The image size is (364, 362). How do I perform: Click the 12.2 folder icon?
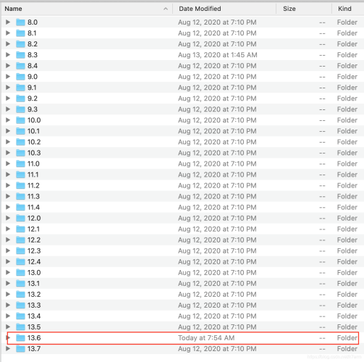(20, 240)
